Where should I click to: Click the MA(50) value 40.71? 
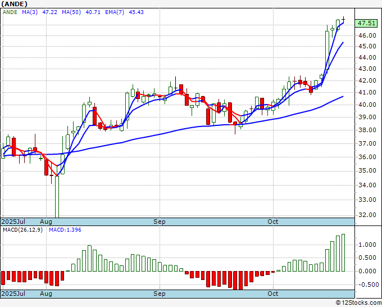[93, 12]
